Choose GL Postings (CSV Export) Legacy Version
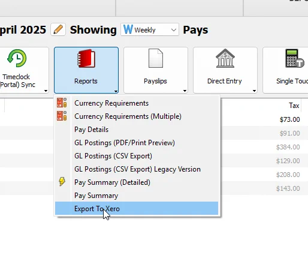308x255 pixels. [x=137, y=169]
